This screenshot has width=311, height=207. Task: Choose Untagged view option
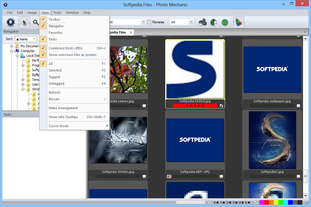(x=75, y=83)
